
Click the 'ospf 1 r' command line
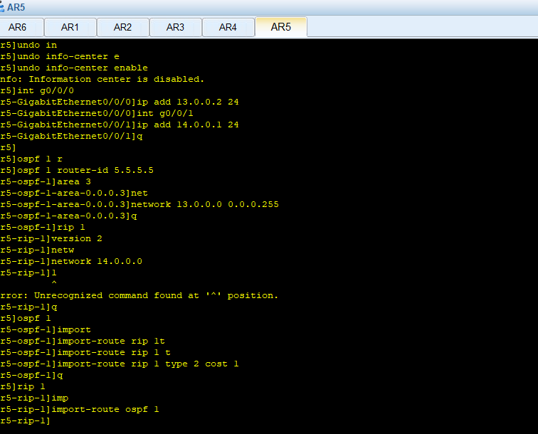pyautogui.click(x=31, y=159)
